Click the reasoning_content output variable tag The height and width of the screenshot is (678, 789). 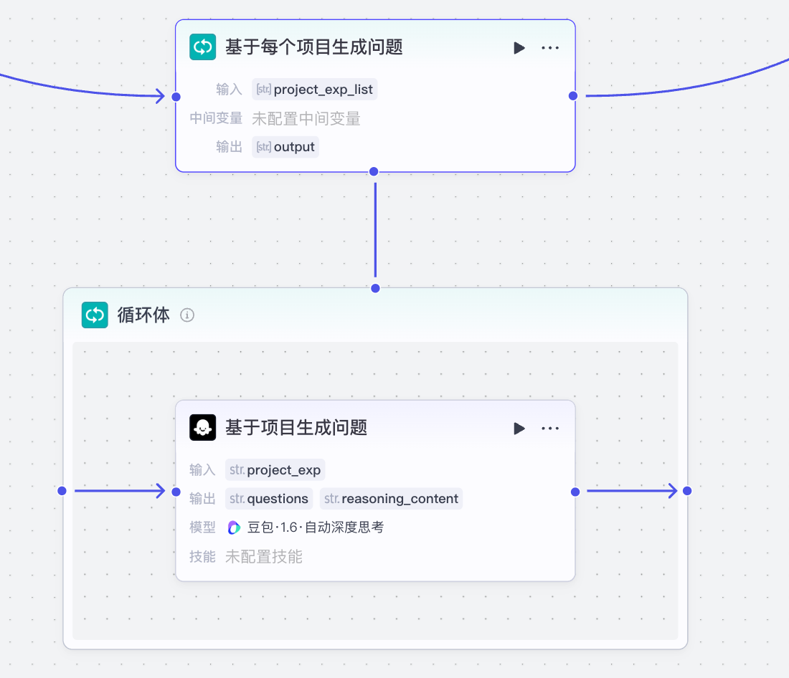pyautogui.click(x=391, y=499)
